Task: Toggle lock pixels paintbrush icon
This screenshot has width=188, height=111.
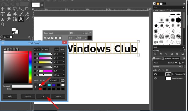Action: tap(159, 70)
